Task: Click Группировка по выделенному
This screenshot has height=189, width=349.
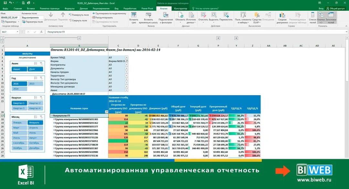Action: click(x=109, y=13)
